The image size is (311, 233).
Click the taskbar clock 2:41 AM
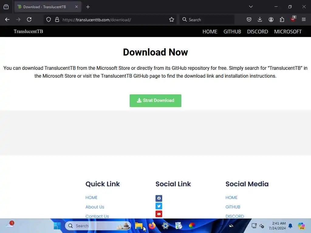coord(277,226)
